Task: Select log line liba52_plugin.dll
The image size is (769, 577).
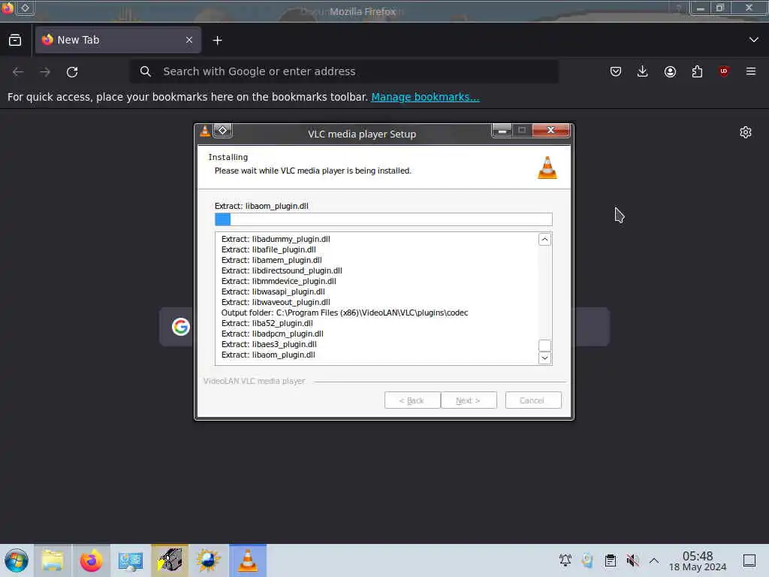Action: [267, 323]
